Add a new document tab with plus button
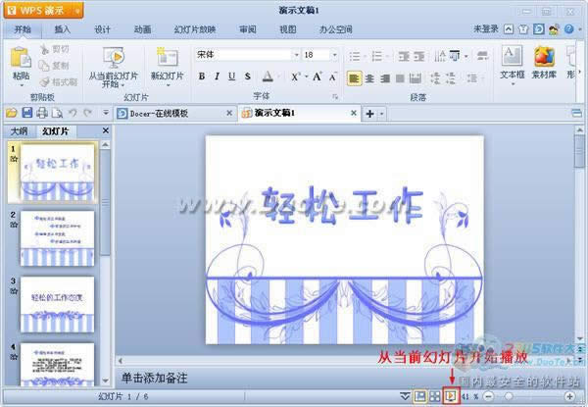Image resolution: width=588 pixels, height=407 pixels. click(x=370, y=114)
